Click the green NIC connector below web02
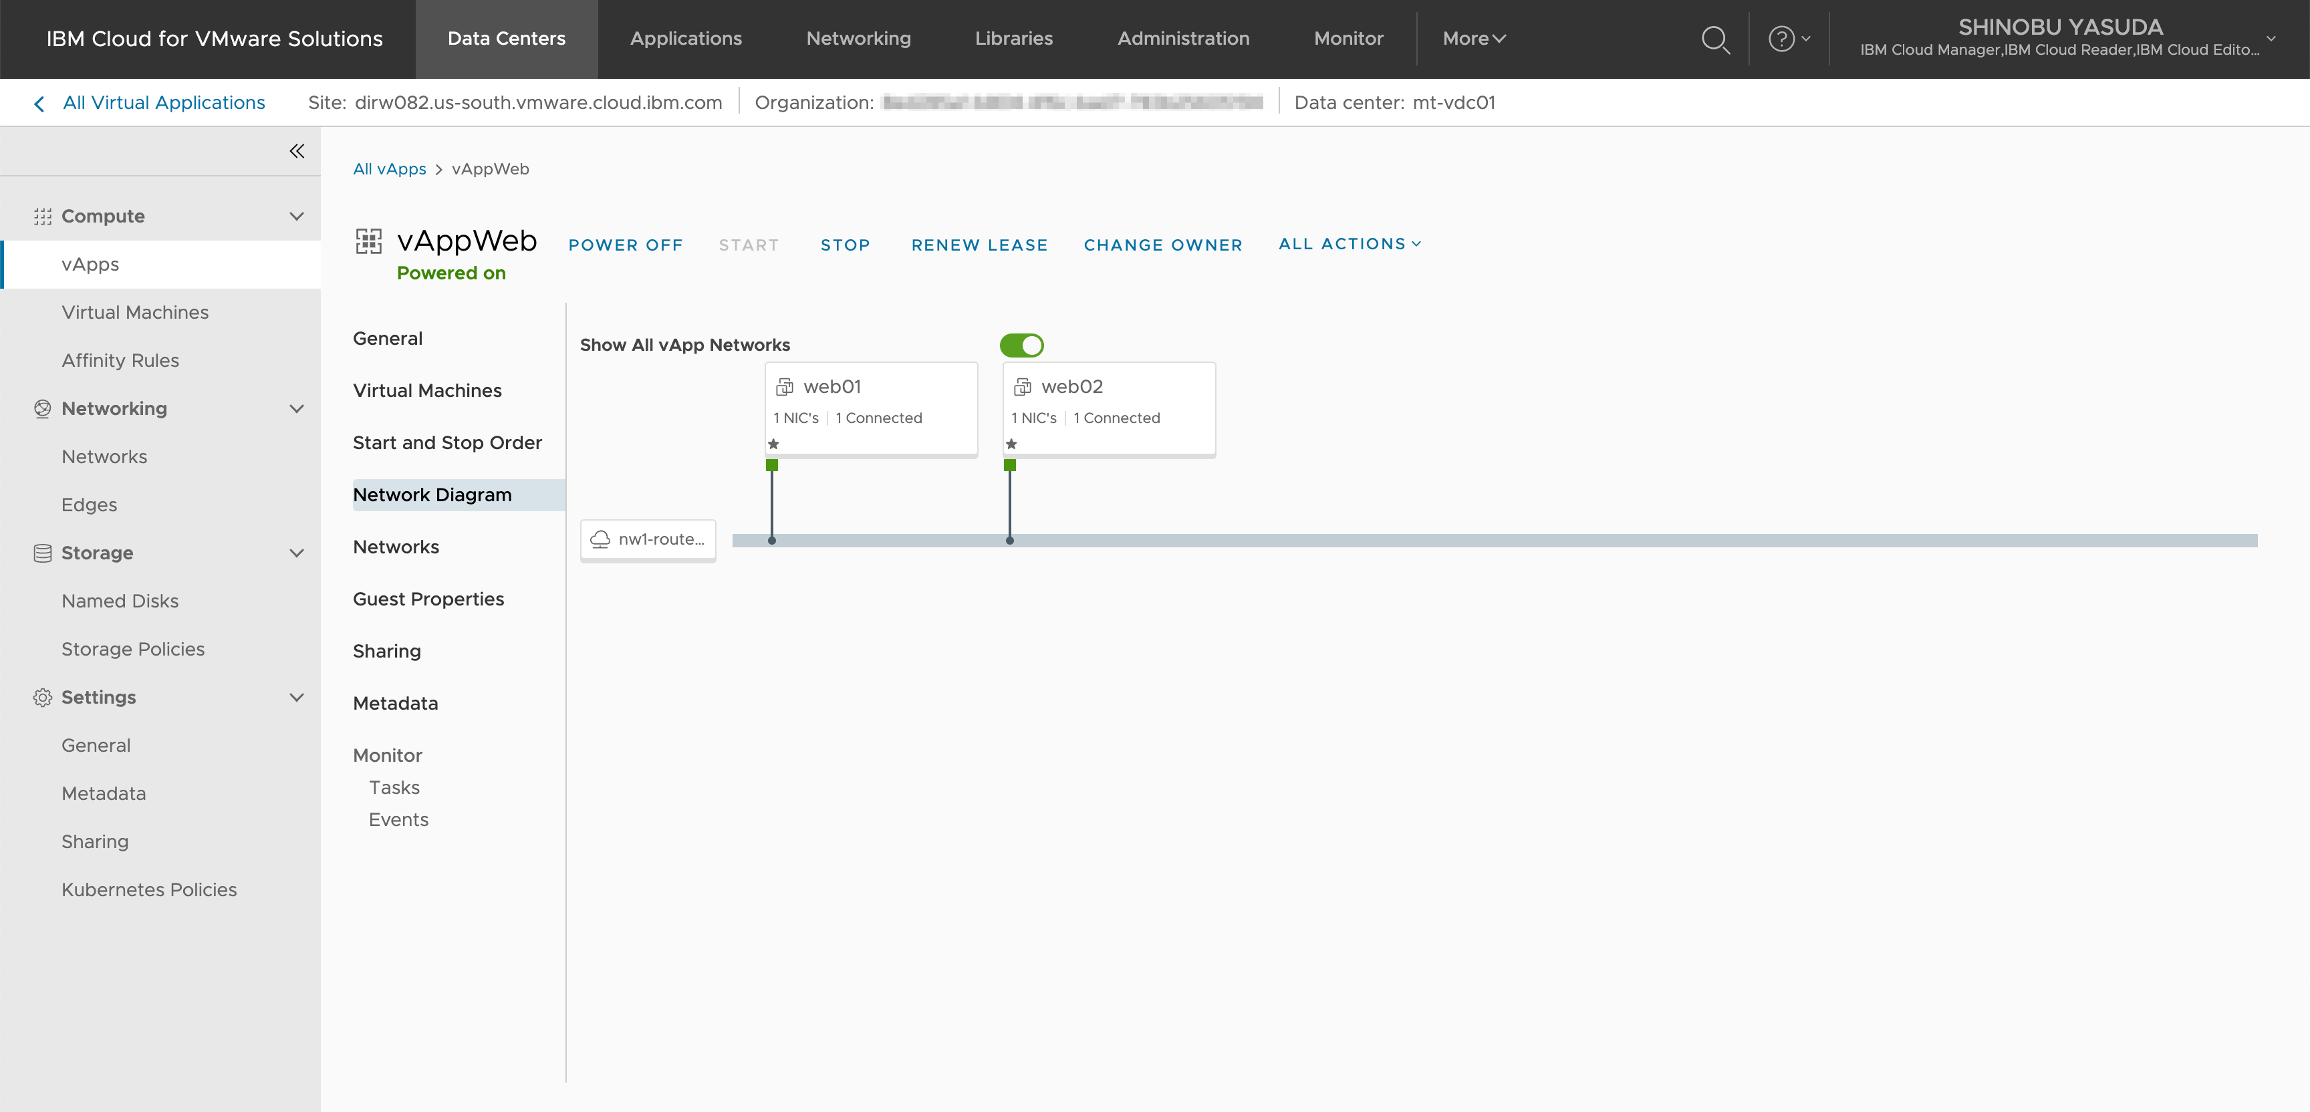The image size is (2310, 1112). (1010, 465)
